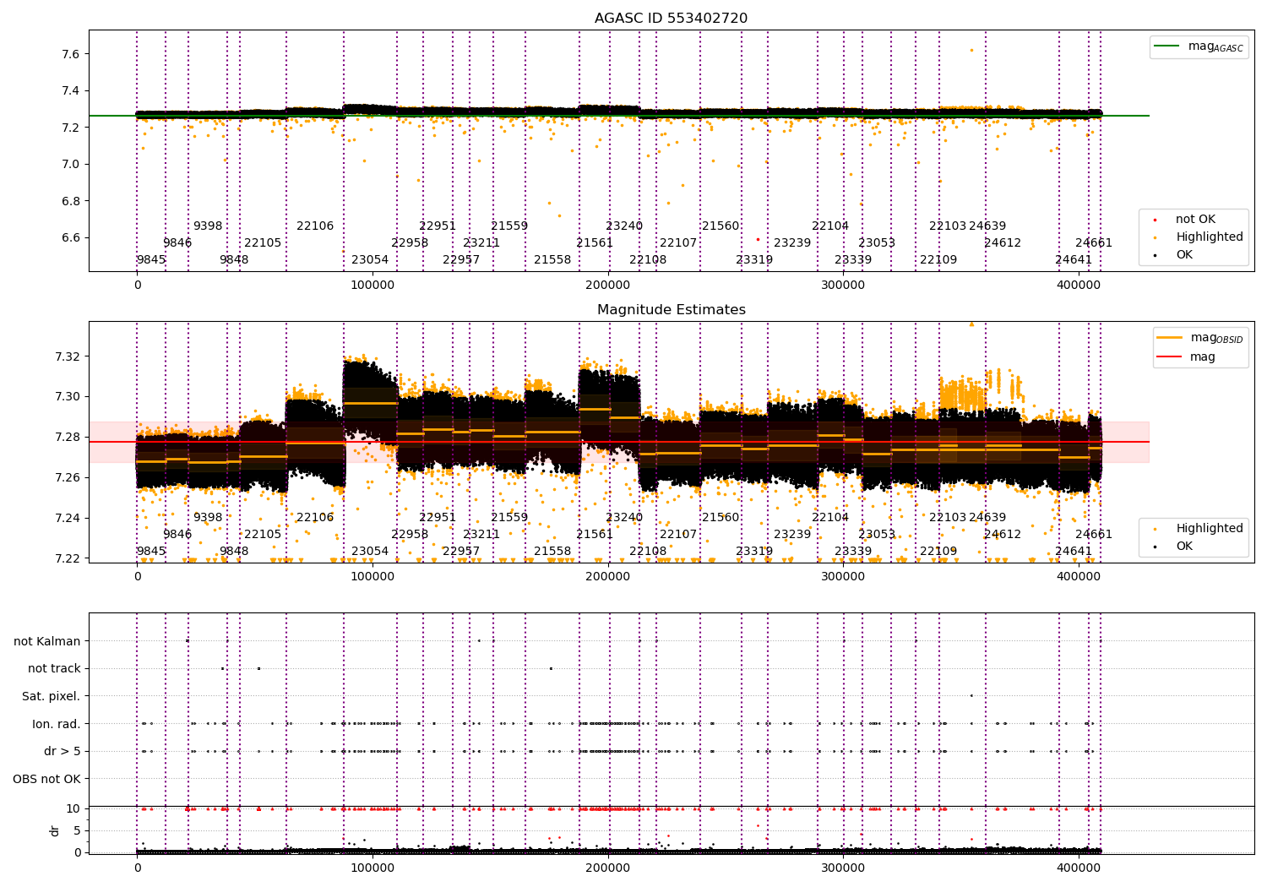Click the 7.22 tick label
This screenshot has width=1267, height=887.
coord(68,559)
